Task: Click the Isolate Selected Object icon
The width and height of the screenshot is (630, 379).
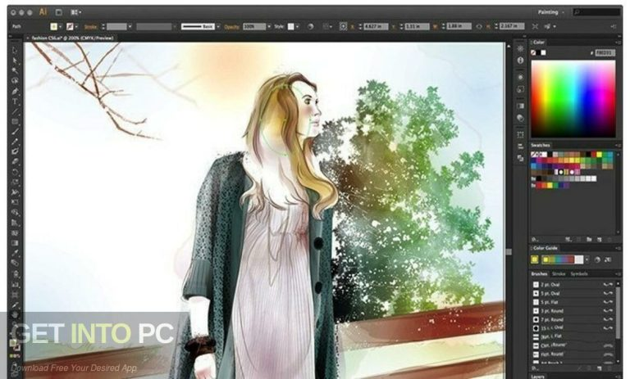Action: tap(535, 26)
